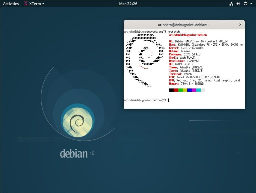Click the 'Packages: 1575 (dpkg)' line

(x=185, y=54)
